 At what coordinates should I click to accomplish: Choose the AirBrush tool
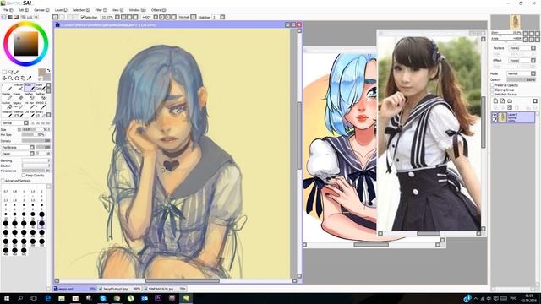(19, 88)
